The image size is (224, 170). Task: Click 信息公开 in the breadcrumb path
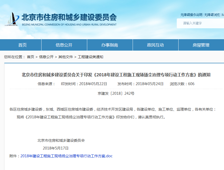(x=46, y=57)
